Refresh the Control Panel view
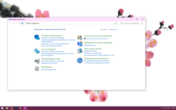176x110 pixels. click(x=116, y=23)
